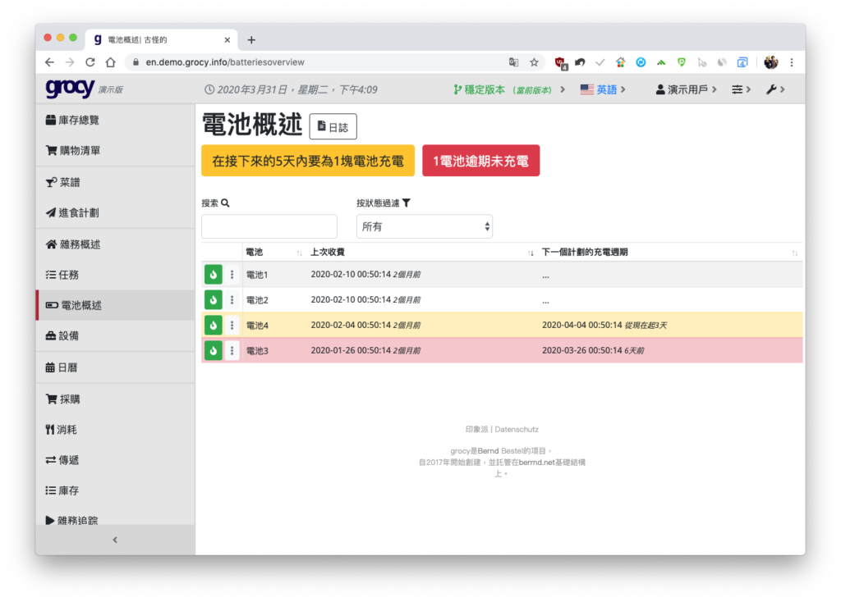This screenshot has width=841, height=602.
Task: Track charge cycle for 電池3
Action: (213, 351)
